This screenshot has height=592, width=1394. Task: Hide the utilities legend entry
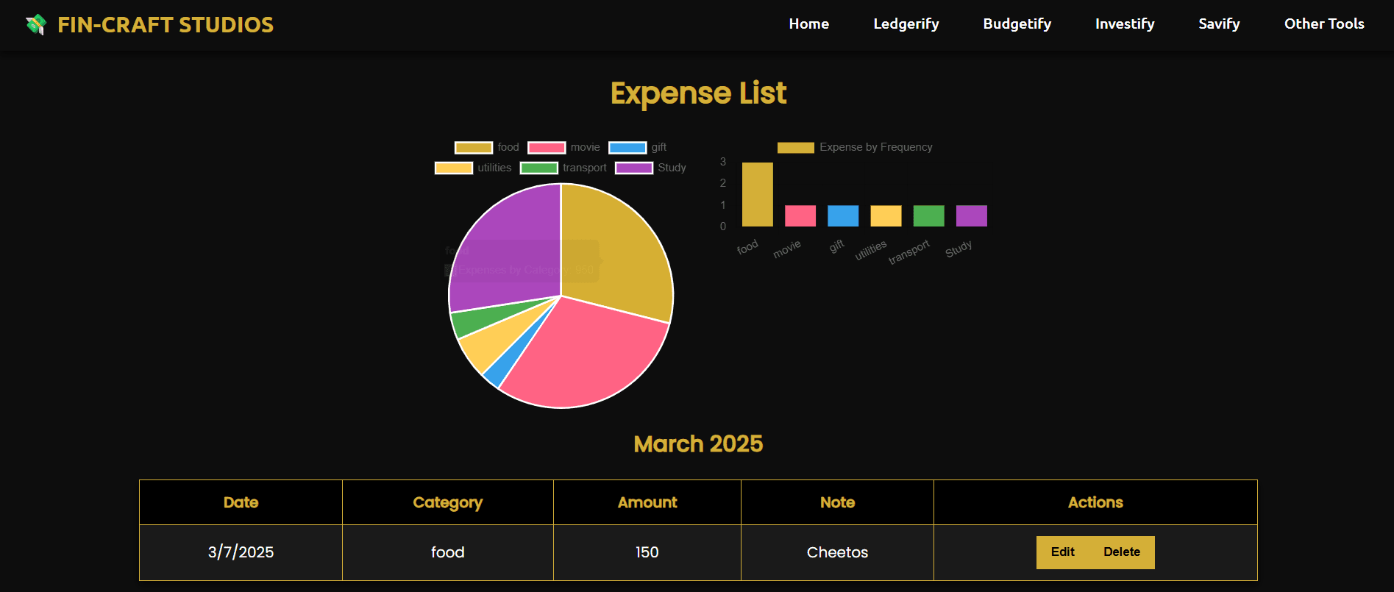click(x=473, y=168)
